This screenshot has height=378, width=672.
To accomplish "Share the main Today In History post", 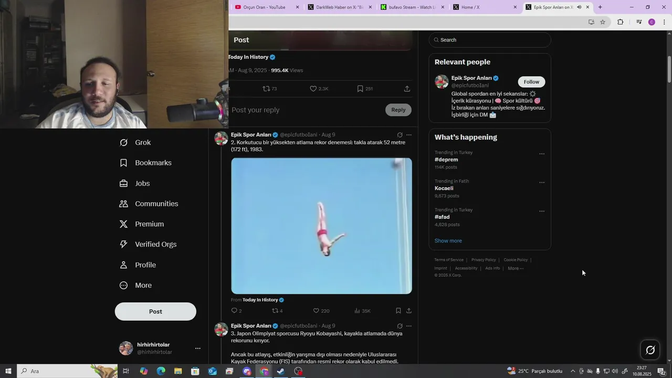I will click(x=407, y=89).
